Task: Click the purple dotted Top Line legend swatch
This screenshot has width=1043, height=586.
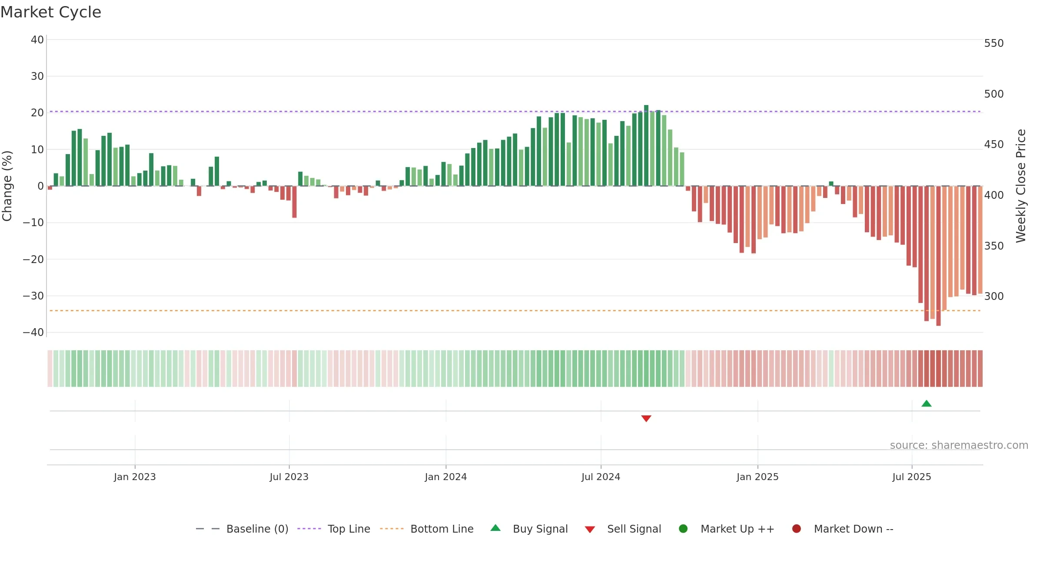Action: (309, 529)
